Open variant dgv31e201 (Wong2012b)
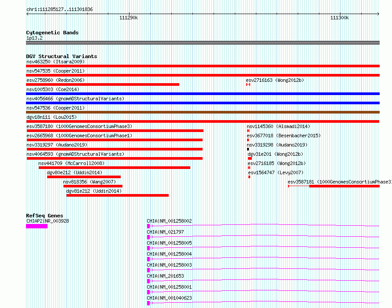The image size is (392, 308). pos(275,154)
